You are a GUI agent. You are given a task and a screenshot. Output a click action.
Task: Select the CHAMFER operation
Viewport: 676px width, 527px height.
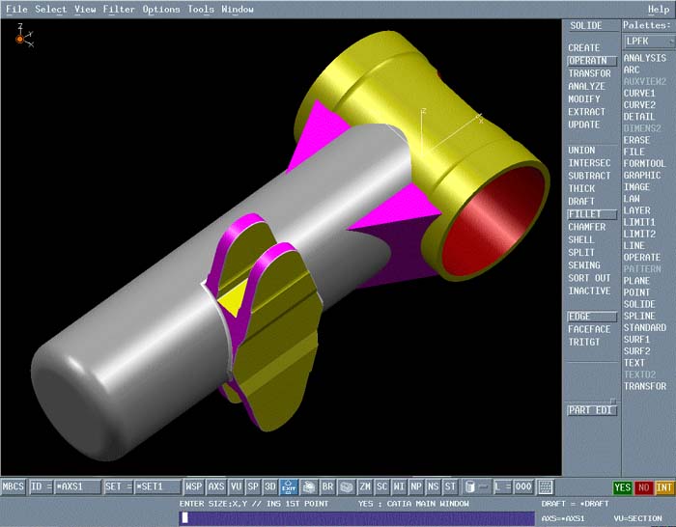click(587, 227)
